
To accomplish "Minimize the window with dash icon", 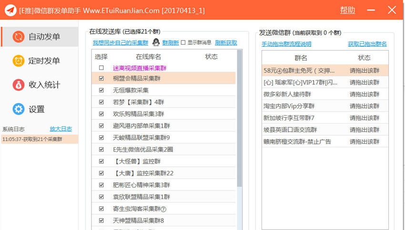I will 371,10.
